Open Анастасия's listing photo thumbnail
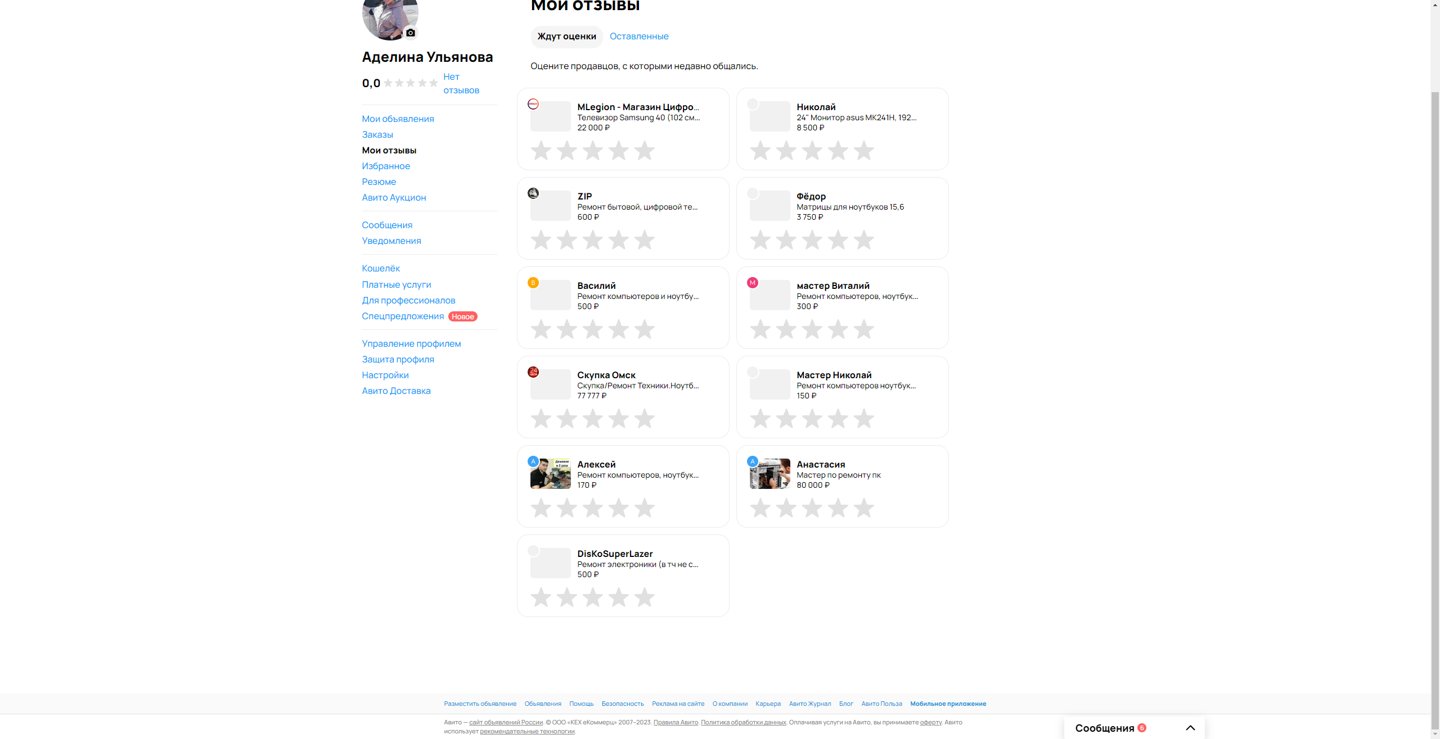1440x739 pixels. tap(770, 474)
